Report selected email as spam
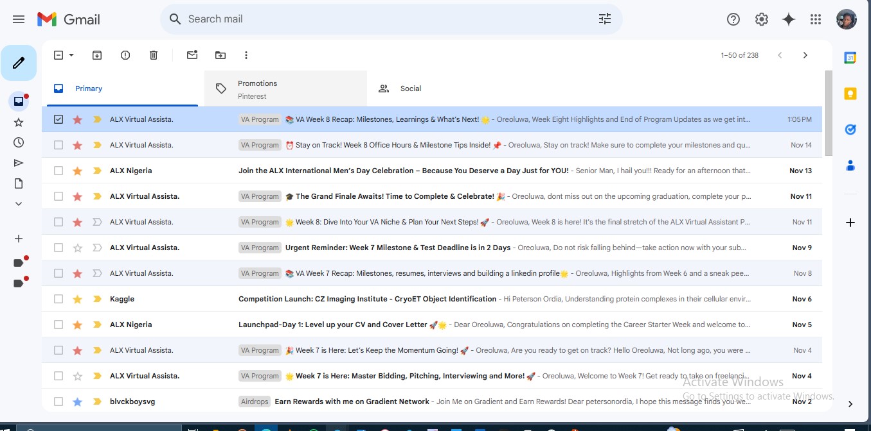Viewport: 871px width, 431px height. 125,55
